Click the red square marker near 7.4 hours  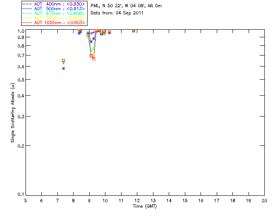coord(63,61)
